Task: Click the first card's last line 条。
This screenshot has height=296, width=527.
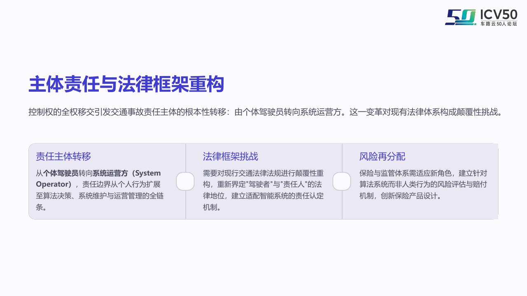Action: point(41,207)
